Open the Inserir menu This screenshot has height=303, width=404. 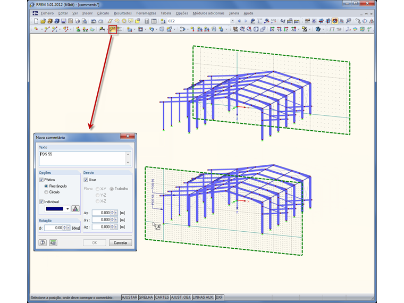87,13
